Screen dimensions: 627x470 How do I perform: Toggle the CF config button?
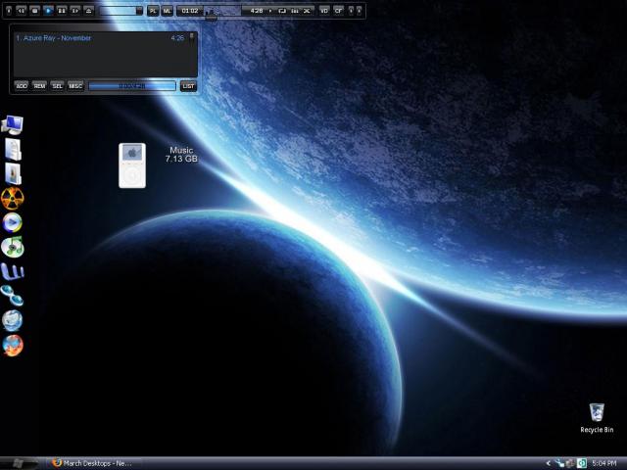pos(338,11)
